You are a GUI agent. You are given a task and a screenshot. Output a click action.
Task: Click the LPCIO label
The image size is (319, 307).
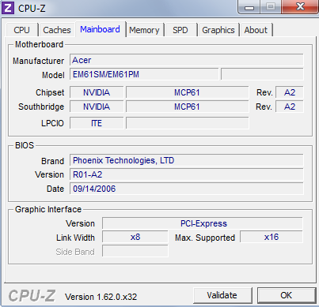[52, 123]
